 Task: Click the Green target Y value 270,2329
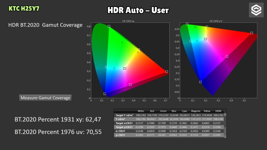pos(163,115)
